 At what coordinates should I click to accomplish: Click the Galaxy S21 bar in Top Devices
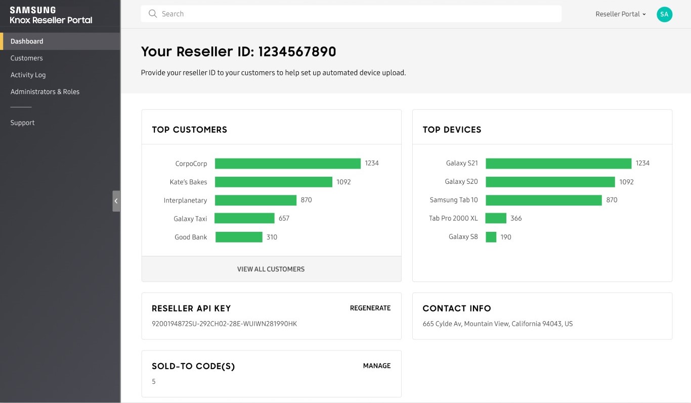(x=558, y=164)
